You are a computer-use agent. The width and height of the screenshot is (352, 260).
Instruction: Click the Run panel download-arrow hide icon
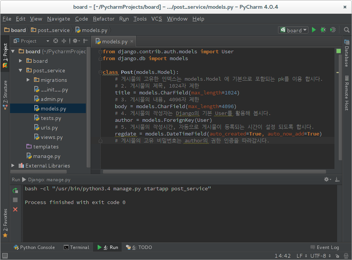(x=337, y=179)
